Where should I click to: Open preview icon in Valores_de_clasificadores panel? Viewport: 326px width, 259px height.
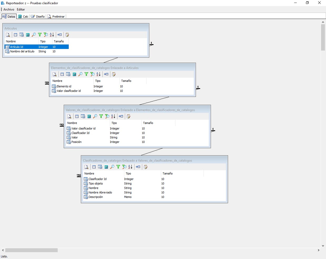(69, 116)
